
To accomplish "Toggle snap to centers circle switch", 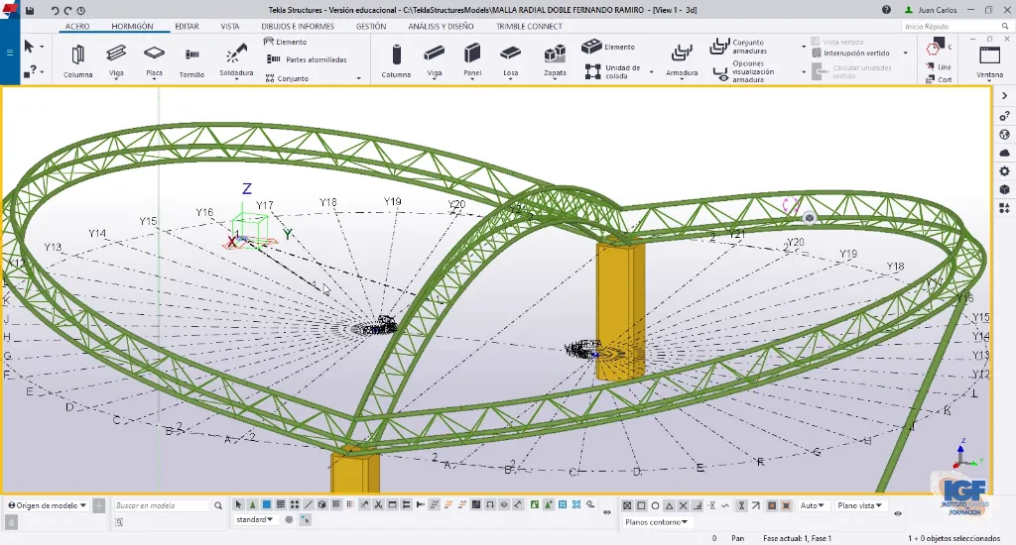I will tap(655, 505).
